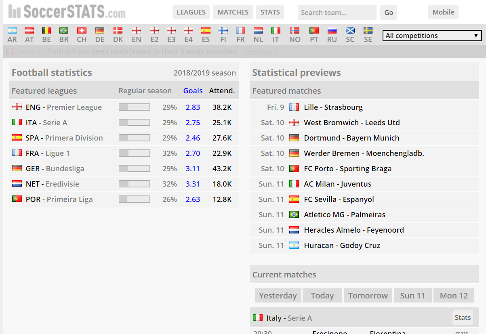This screenshot has width=486, height=334.
Task: Open the Portugal PT flag icon
Action: 314,30
